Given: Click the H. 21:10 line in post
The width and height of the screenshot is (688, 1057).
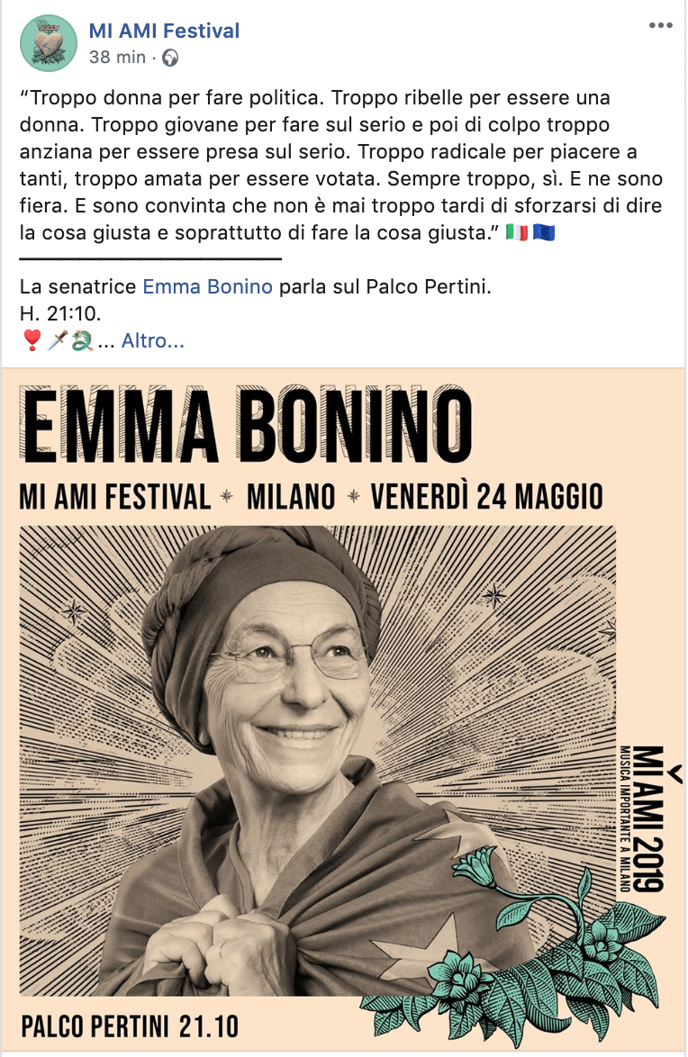Looking at the screenshot, I should click(60, 313).
